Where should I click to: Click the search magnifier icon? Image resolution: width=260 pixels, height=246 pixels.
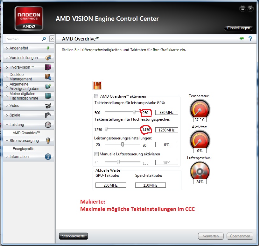pos(44,39)
